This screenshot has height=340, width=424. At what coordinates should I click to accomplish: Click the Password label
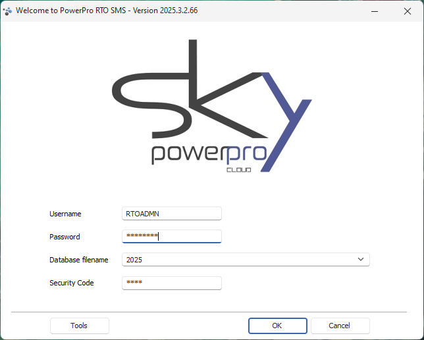pyautogui.click(x=65, y=237)
